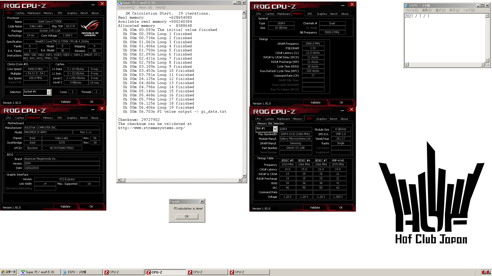The width and height of the screenshot is (492, 276).
Task: Click the Checksum: 29727902 line in Super PI
Action: [x=139, y=120]
